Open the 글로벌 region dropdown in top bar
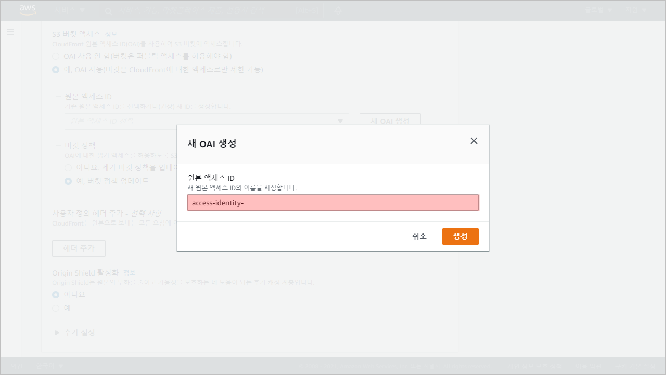 pyautogui.click(x=599, y=10)
